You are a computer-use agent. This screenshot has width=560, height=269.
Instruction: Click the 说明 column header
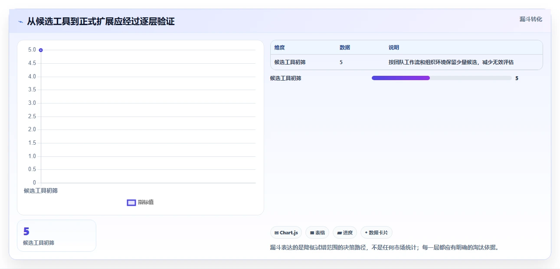tap(394, 48)
